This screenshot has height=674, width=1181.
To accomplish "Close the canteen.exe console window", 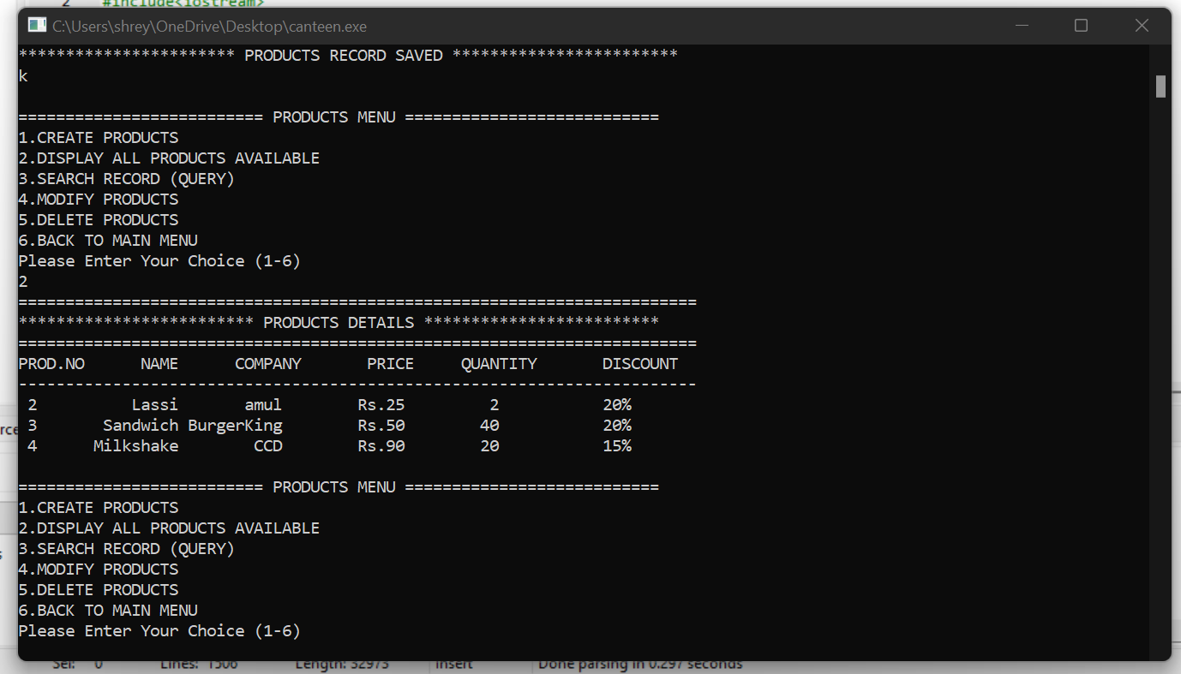I will (x=1142, y=26).
